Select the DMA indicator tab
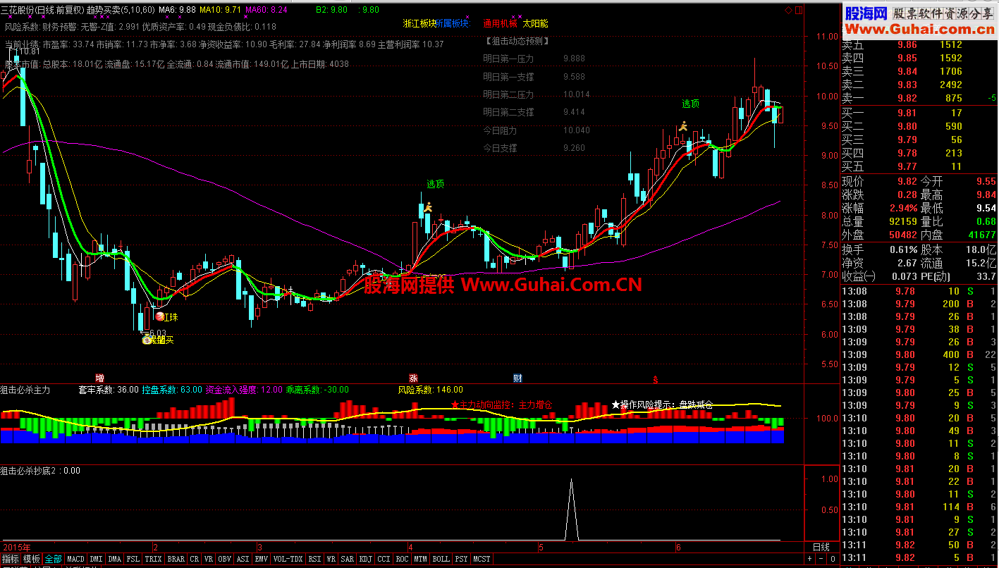The height and width of the screenshot is (568, 999). [x=114, y=559]
